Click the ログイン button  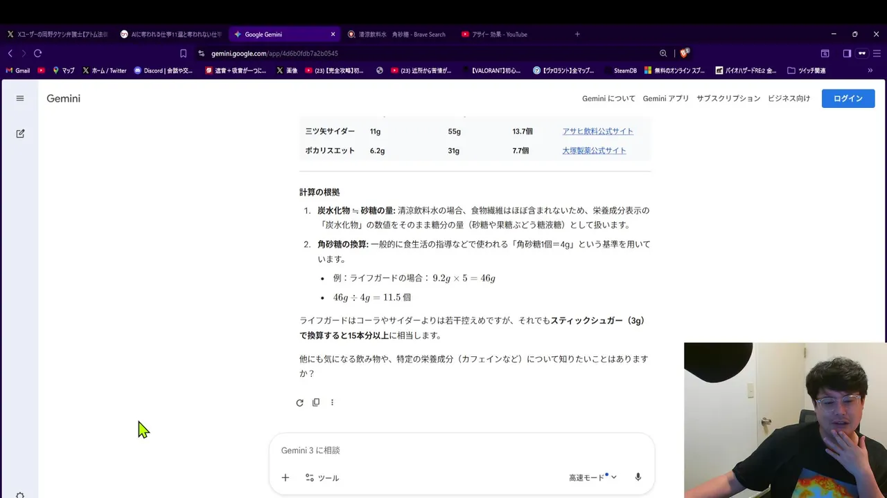click(x=848, y=98)
